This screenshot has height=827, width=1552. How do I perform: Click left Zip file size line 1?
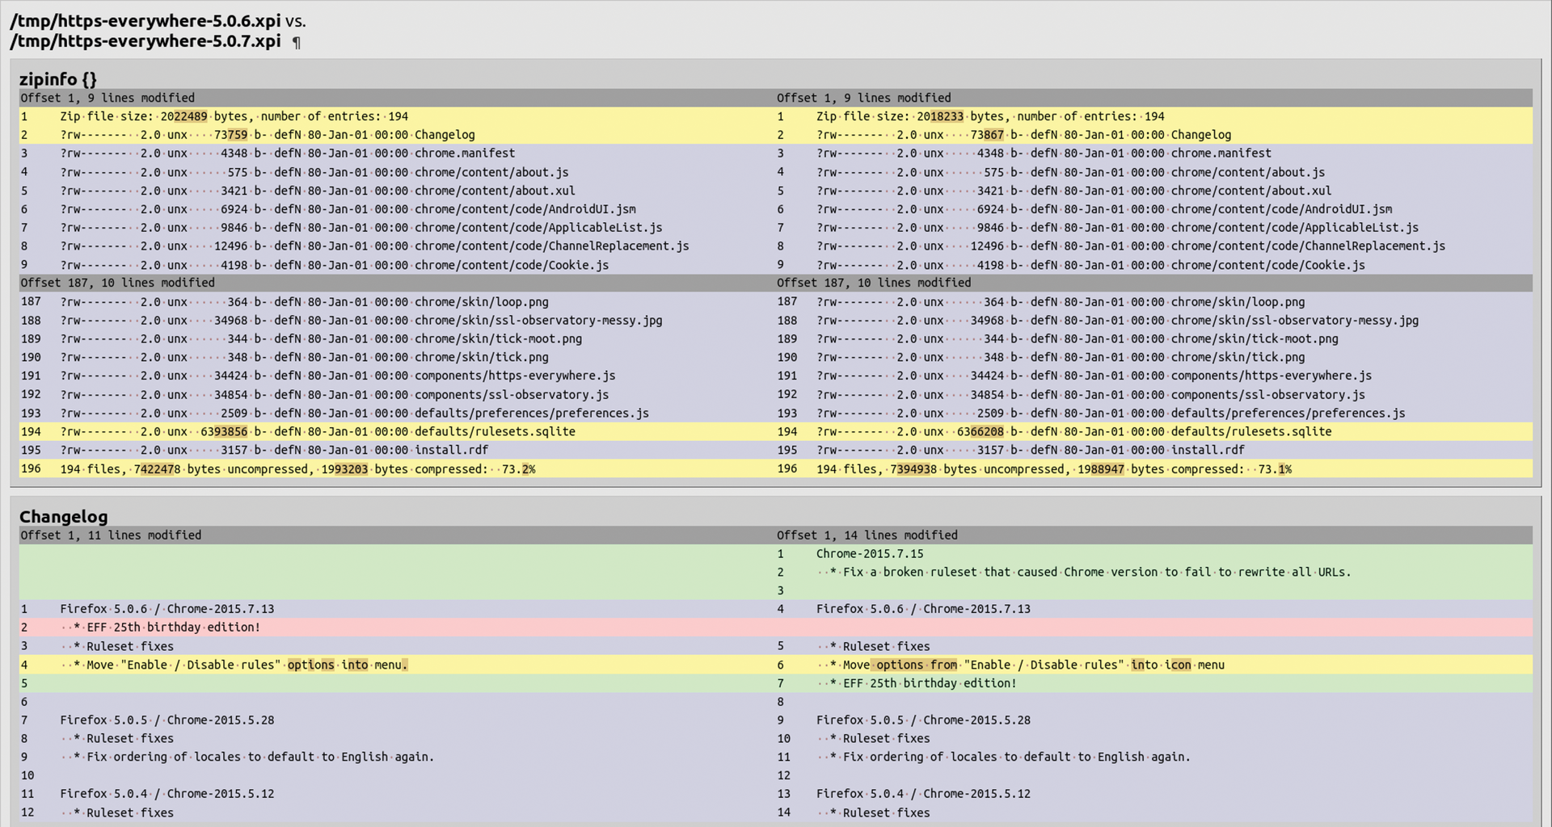pos(234,116)
